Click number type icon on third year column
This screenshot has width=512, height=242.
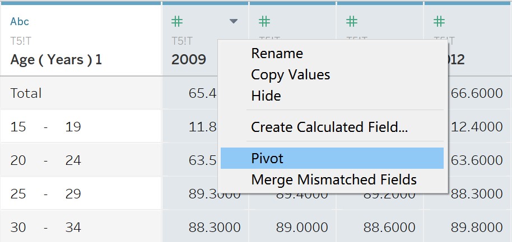[x=352, y=22]
